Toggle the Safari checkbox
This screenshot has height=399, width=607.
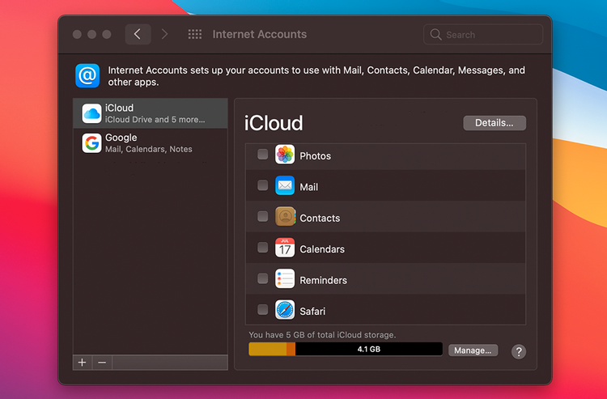tap(262, 309)
